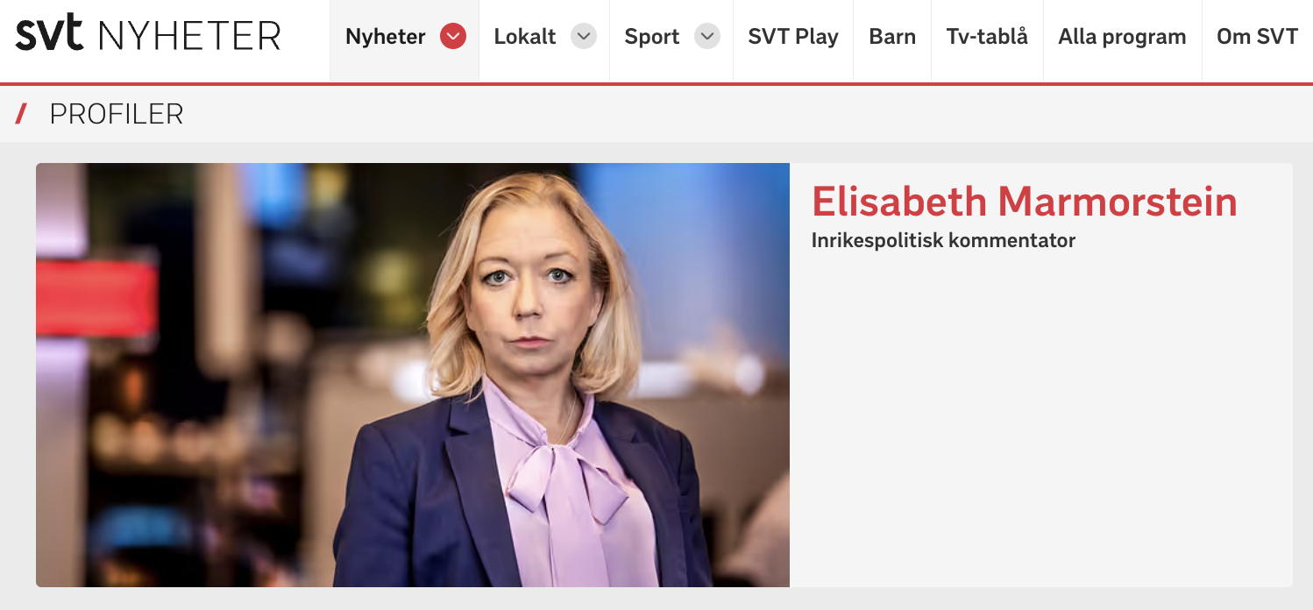Go to SVT Play
This screenshot has height=610, width=1313.
793,37
